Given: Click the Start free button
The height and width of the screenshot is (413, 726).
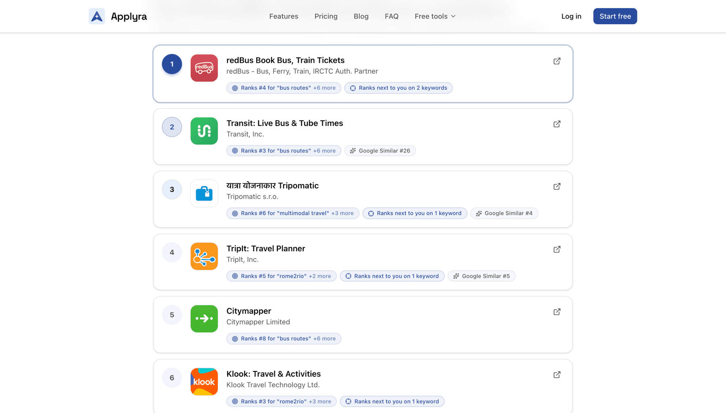Looking at the screenshot, I should (615, 16).
